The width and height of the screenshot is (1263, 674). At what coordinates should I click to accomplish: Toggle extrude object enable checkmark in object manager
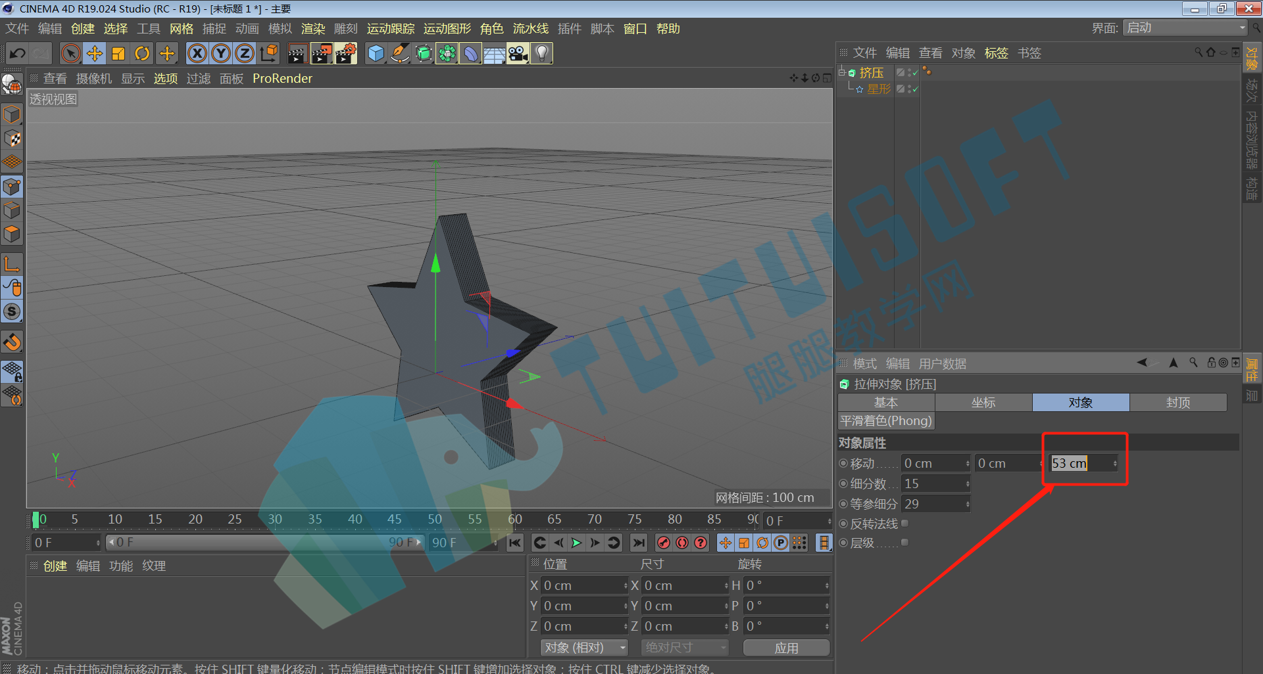915,72
